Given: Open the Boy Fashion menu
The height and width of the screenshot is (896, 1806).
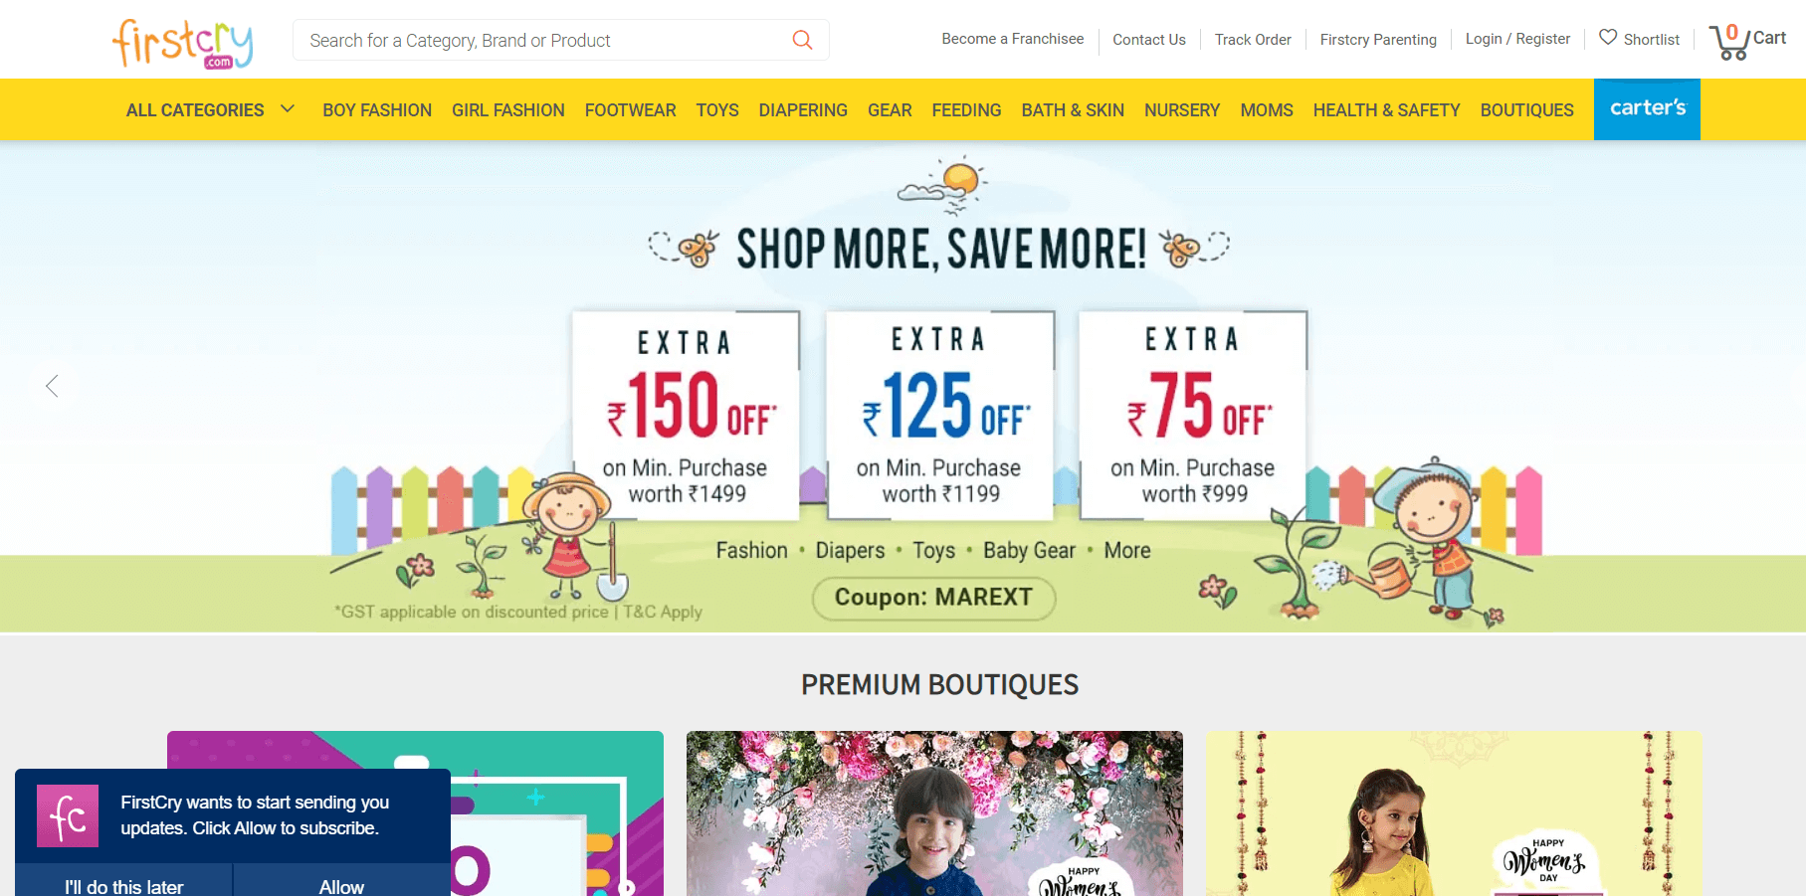Looking at the screenshot, I should point(377,110).
